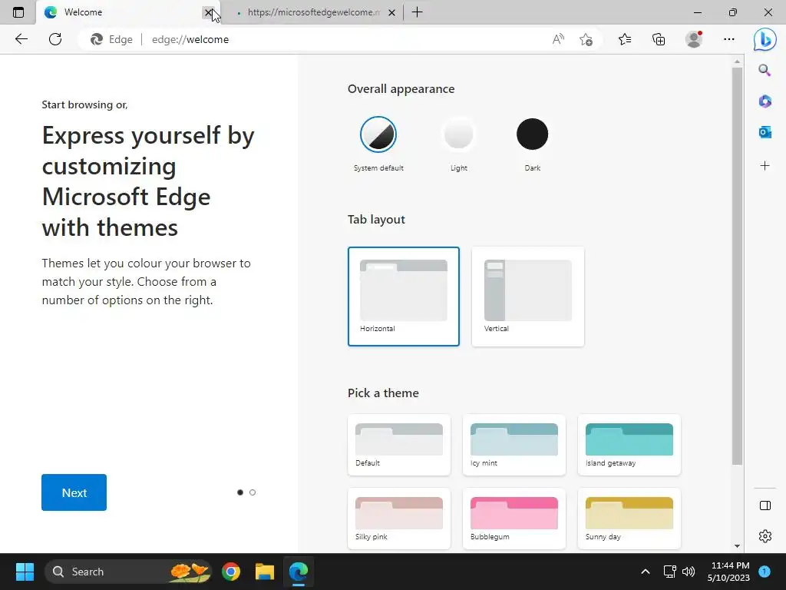Click scrollbar down arrow
The height and width of the screenshot is (590, 786).
click(737, 546)
